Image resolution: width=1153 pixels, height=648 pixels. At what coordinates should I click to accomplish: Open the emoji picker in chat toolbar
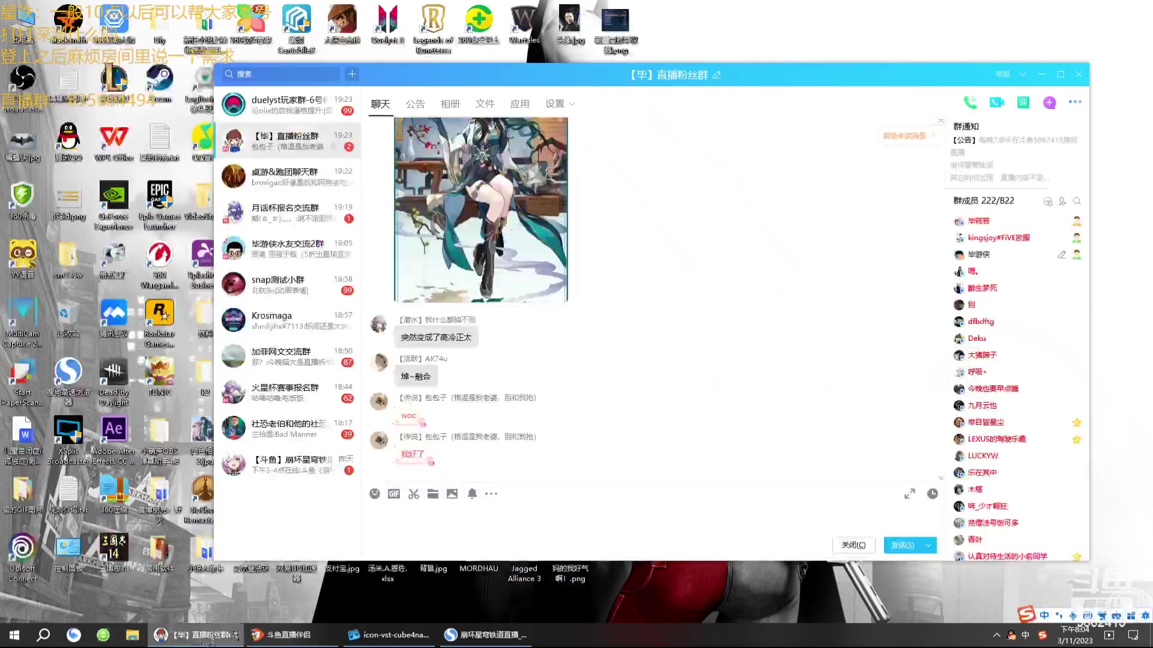[x=375, y=494]
